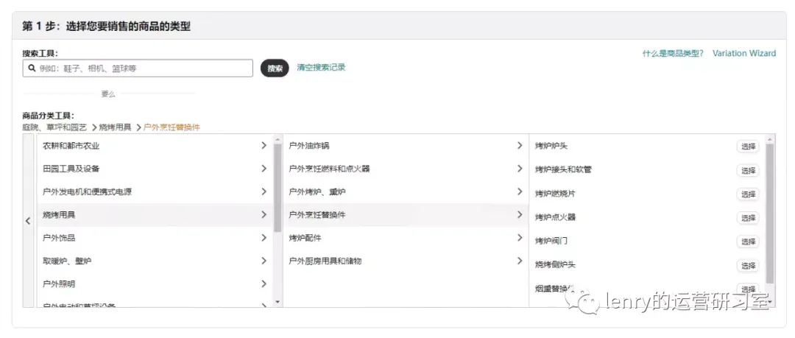The height and width of the screenshot is (338, 795).
Task: Expand 户外照明 category
Action: (264, 284)
